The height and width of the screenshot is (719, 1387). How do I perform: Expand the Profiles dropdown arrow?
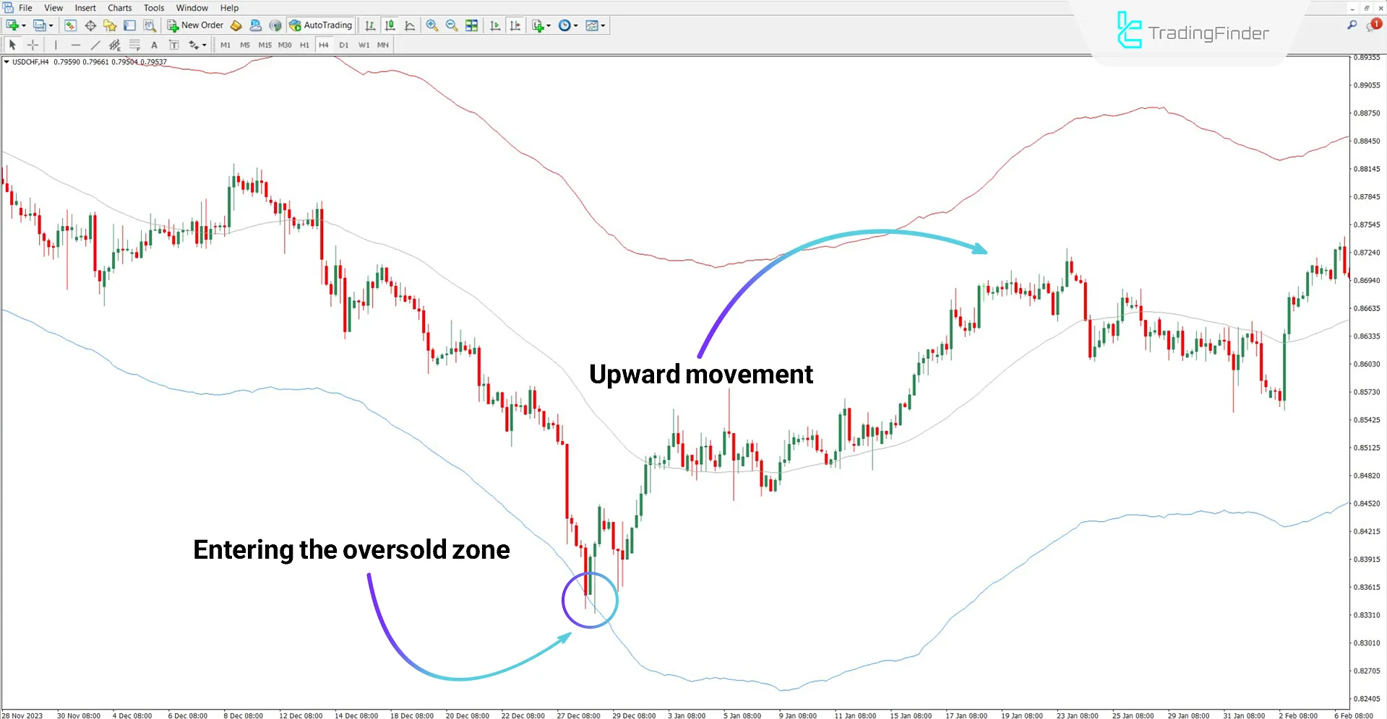51,25
